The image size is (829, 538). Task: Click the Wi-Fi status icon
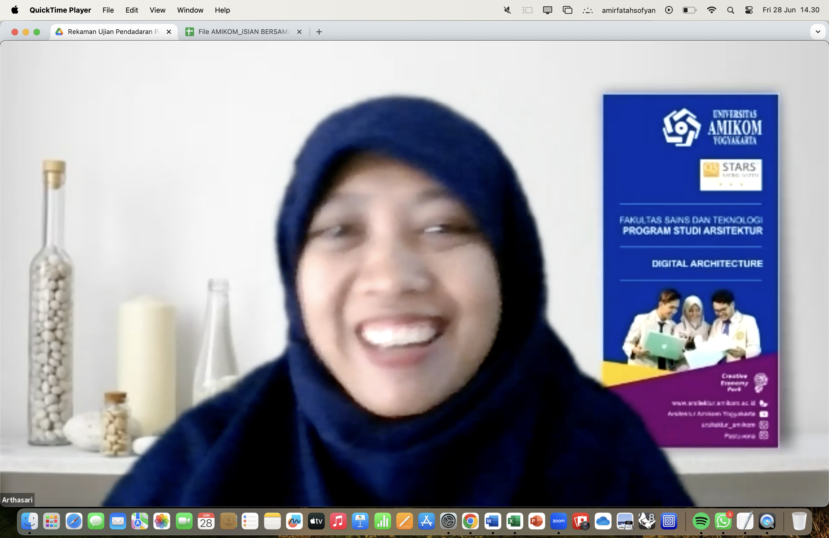(712, 10)
